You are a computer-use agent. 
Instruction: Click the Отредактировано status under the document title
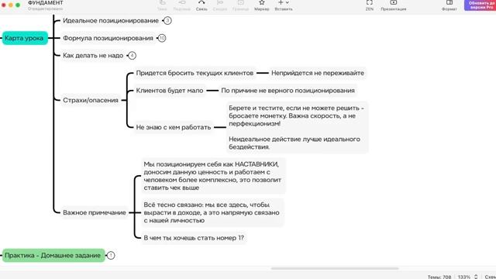pyautogui.click(x=45, y=9)
